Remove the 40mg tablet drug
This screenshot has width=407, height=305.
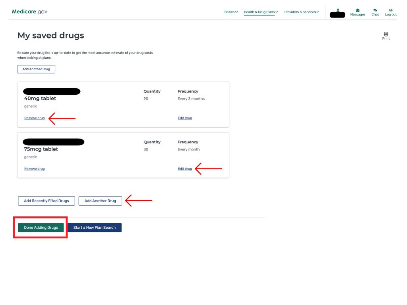coord(35,118)
